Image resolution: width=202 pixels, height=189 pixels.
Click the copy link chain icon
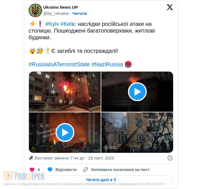[85, 170]
